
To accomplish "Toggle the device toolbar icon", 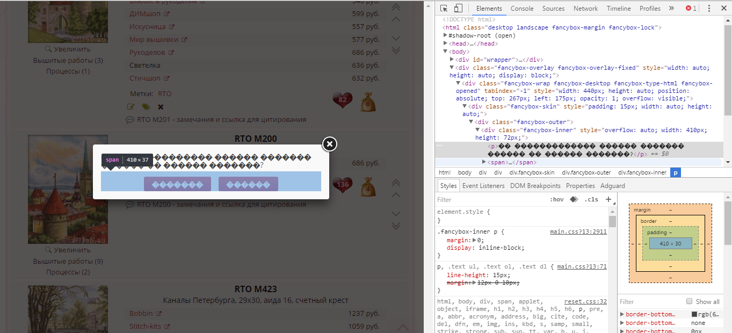I will point(458,8).
